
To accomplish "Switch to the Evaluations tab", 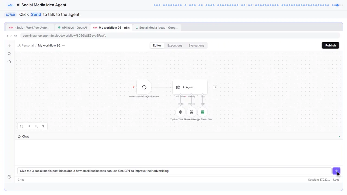I will (196, 45).
